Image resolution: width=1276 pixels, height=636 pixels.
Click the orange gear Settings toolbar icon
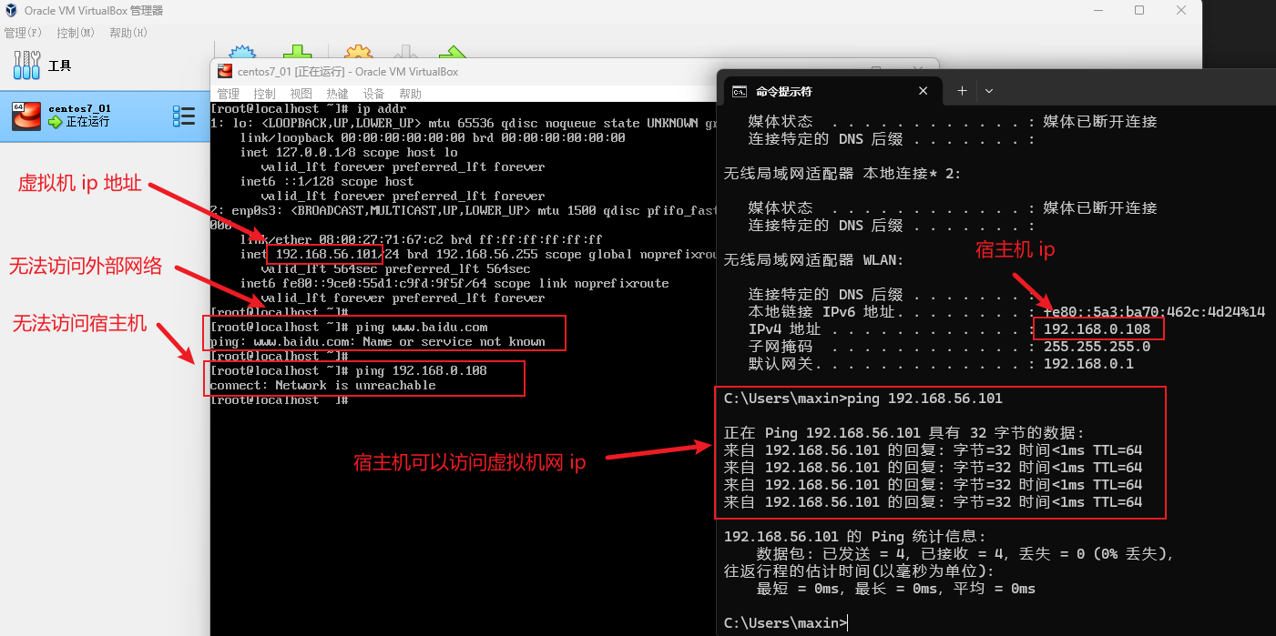[358, 54]
